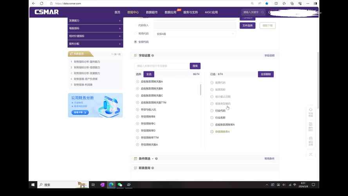Click the 全部删除 button
Image resolution: width=348 pixels, height=196 pixels.
[x=266, y=74]
